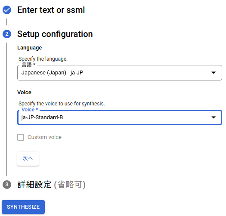The image size is (226, 216).
Task: Enable the Custom voice checkbox
Action: click(21, 137)
